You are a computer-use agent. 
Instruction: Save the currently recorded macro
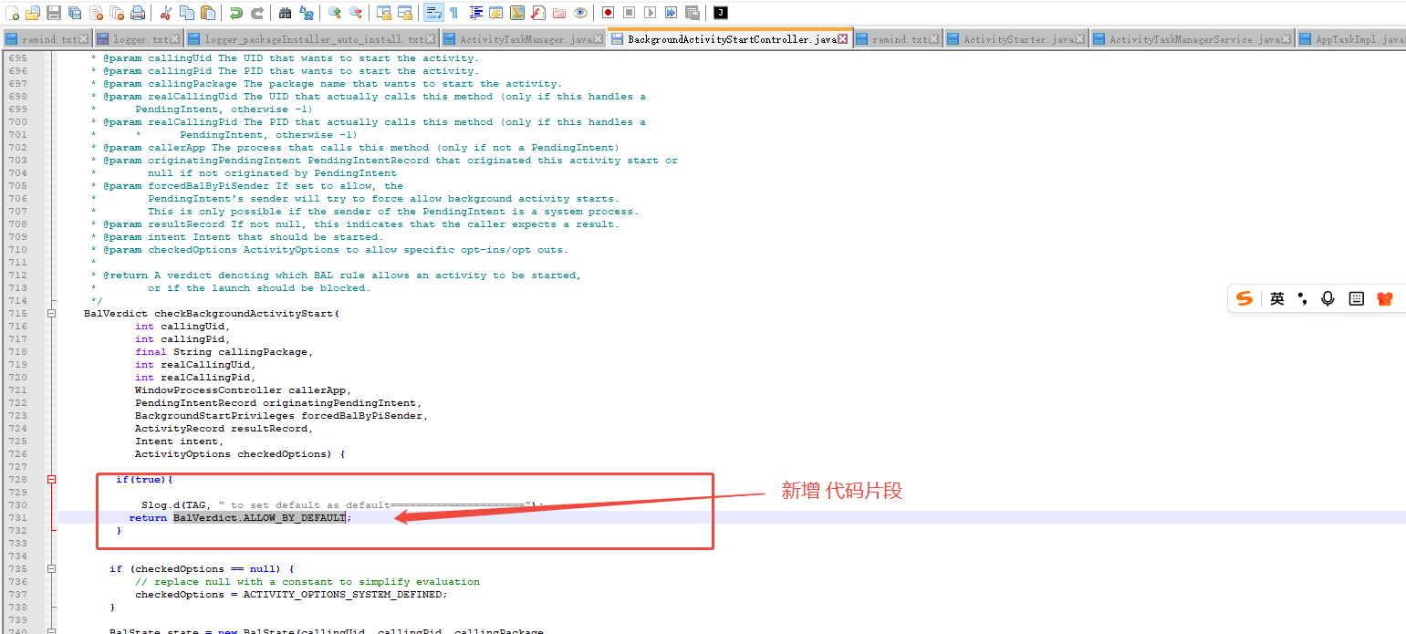[692, 13]
